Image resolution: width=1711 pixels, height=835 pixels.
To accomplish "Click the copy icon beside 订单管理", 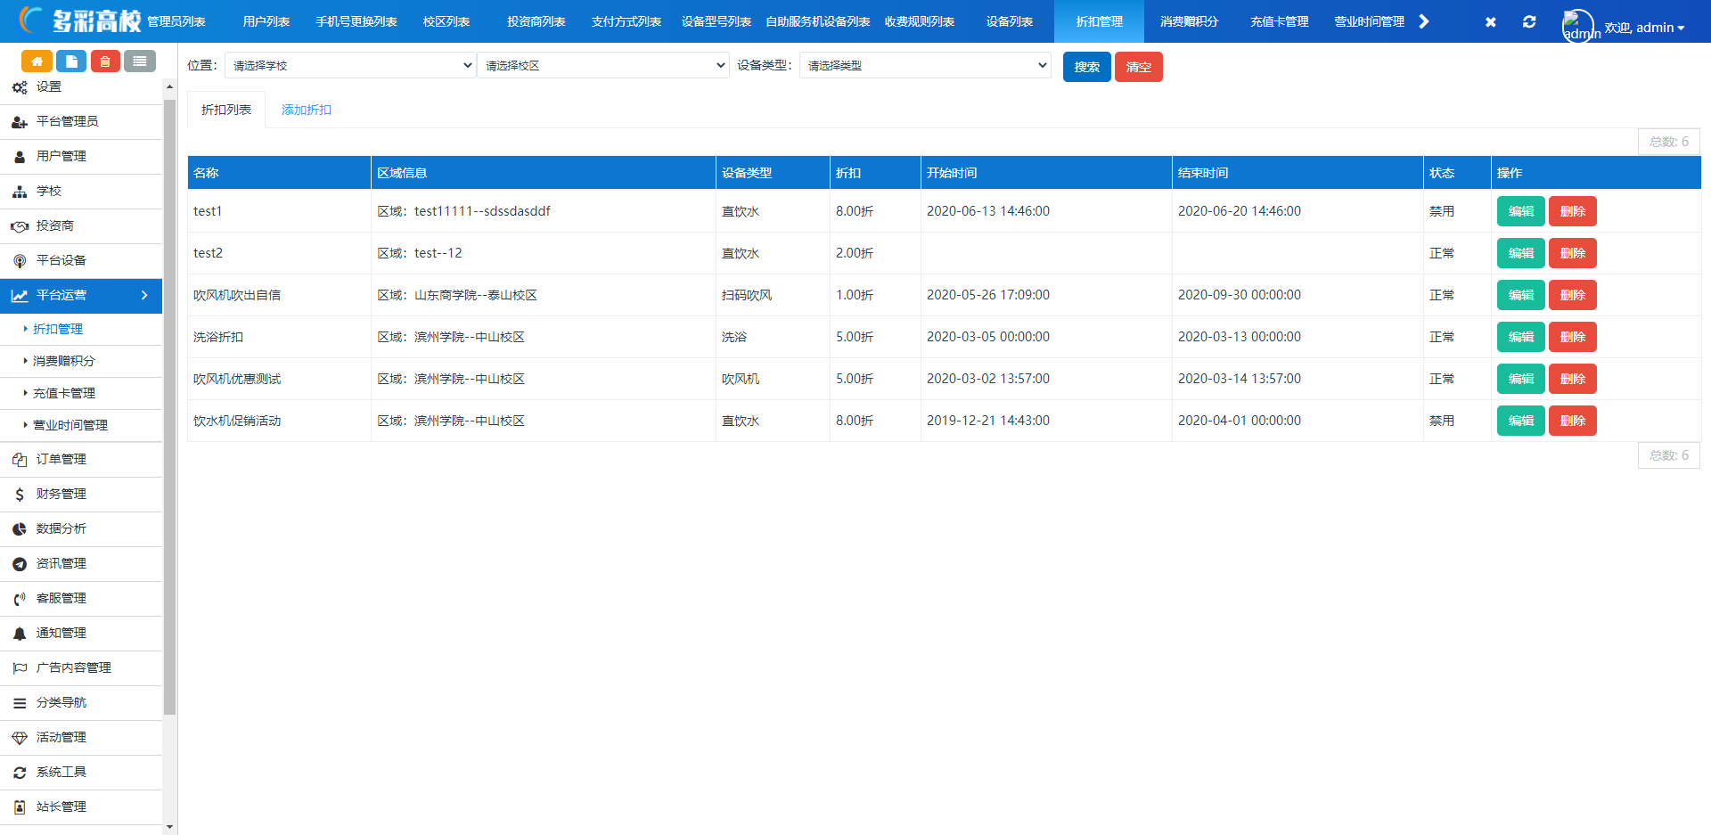I will coord(20,460).
